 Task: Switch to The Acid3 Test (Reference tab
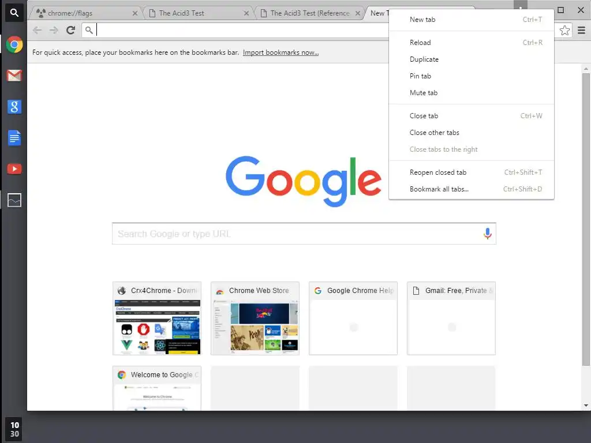click(309, 13)
